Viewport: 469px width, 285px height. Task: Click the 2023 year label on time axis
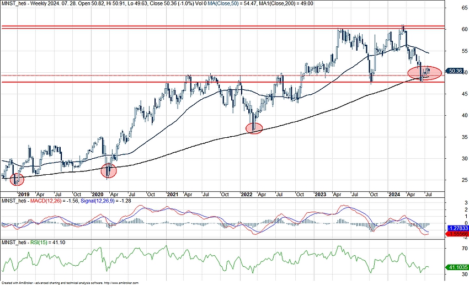click(x=321, y=195)
